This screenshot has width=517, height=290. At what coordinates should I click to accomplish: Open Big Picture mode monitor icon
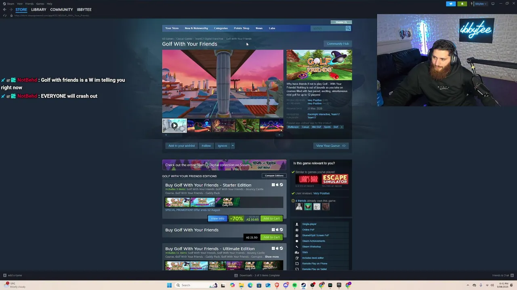point(493,4)
